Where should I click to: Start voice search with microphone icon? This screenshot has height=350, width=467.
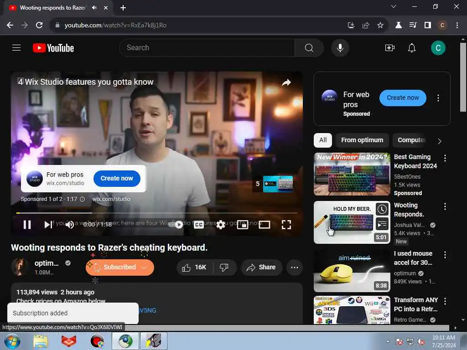(340, 47)
